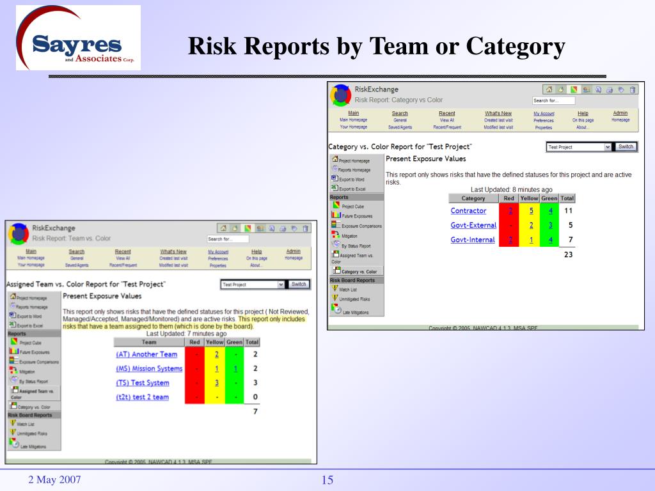Click the trash icon in Team report toolbar

coord(305,228)
